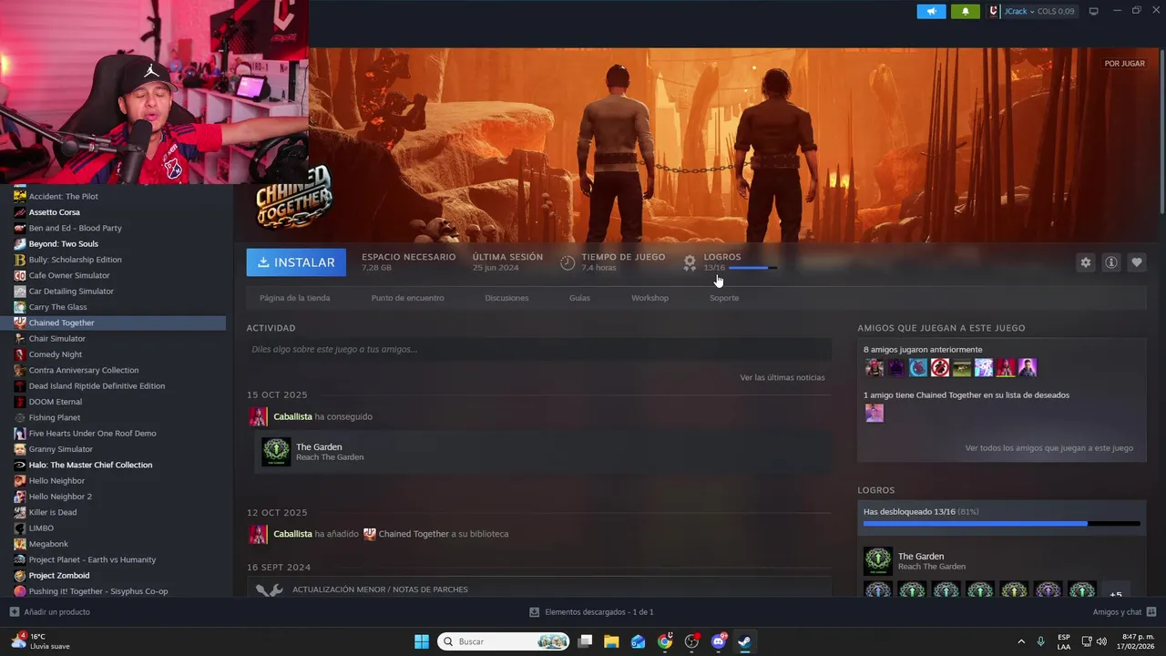This screenshot has width=1166, height=656.
Task: Open the Soporte tab
Action: [724, 298]
